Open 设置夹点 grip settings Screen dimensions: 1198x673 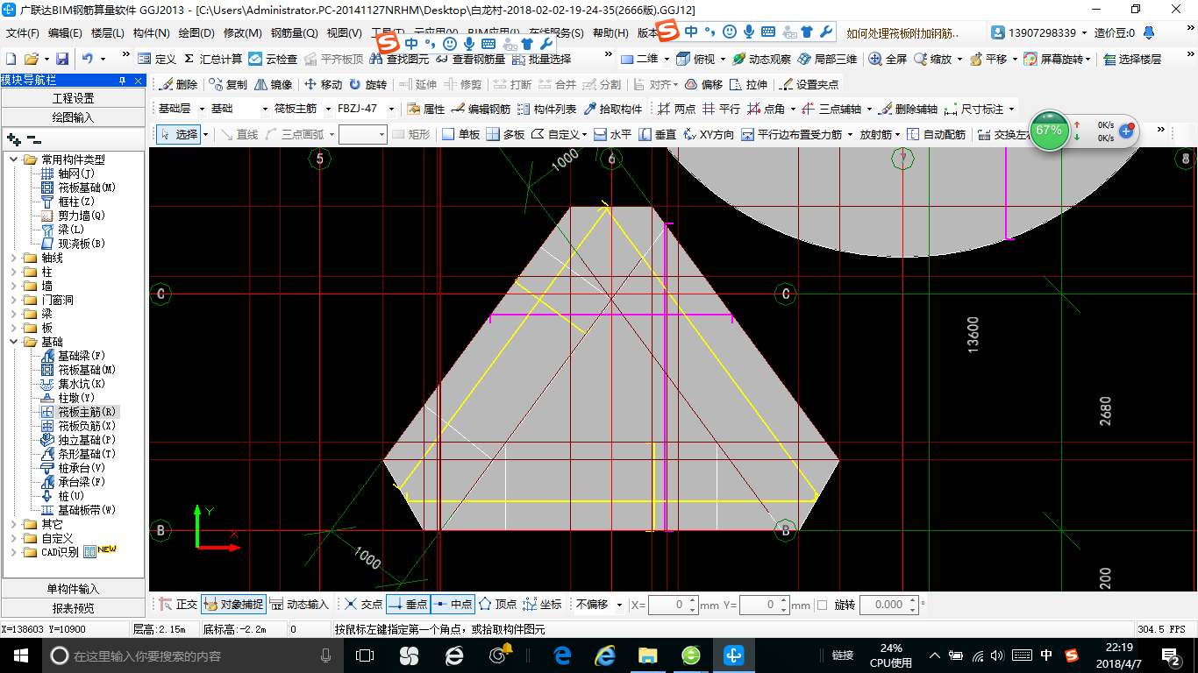(x=809, y=85)
